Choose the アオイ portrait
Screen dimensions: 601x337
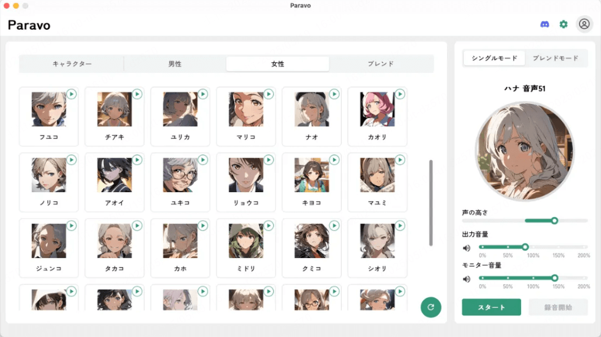[x=114, y=175]
